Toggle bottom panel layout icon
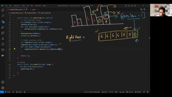This screenshot has width=172, height=97. [x=129, y=6]
